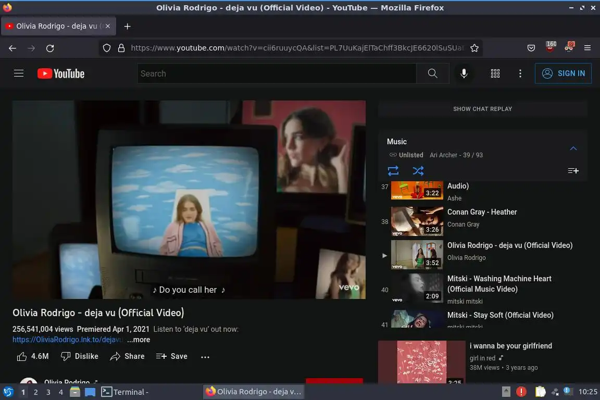600x400 pixels.
Task: Open the clipboard tray icon
Action: [x=540, y=392]
